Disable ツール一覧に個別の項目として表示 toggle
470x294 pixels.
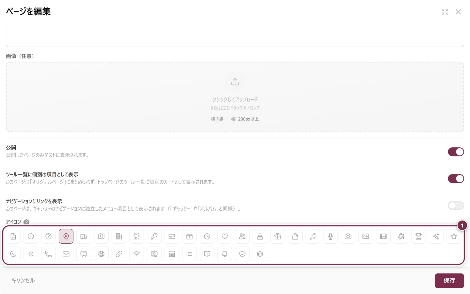pos(456,178)
